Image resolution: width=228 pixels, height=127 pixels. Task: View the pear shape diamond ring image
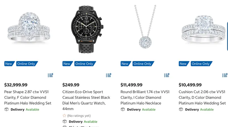(x=28, y=29)
